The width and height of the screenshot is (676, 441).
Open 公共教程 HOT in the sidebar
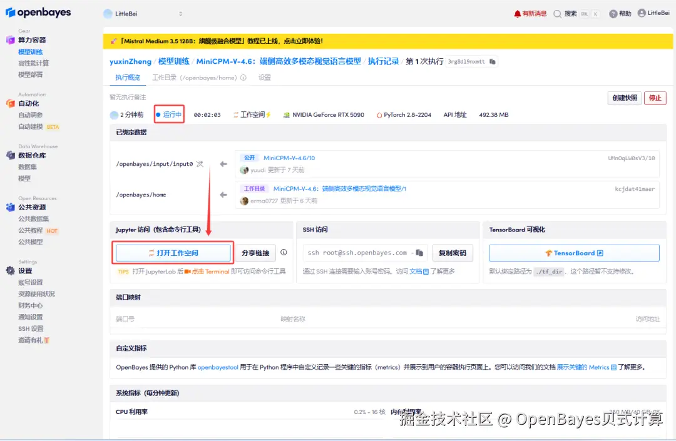pos(38,230)
